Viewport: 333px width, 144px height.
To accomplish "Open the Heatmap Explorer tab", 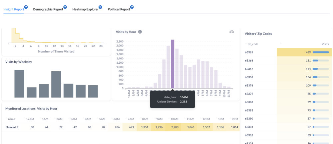I will tap(85, 9).
